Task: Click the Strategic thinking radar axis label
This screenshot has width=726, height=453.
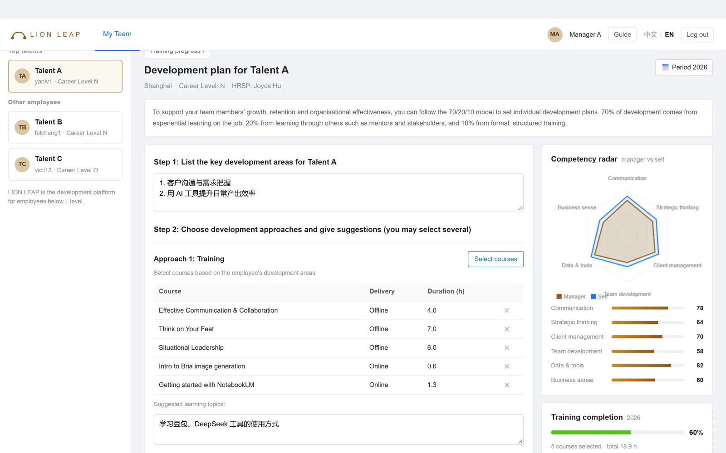Action: 677,207
